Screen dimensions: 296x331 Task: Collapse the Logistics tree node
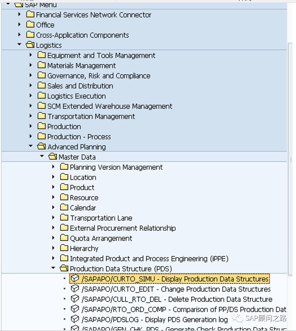20,45
